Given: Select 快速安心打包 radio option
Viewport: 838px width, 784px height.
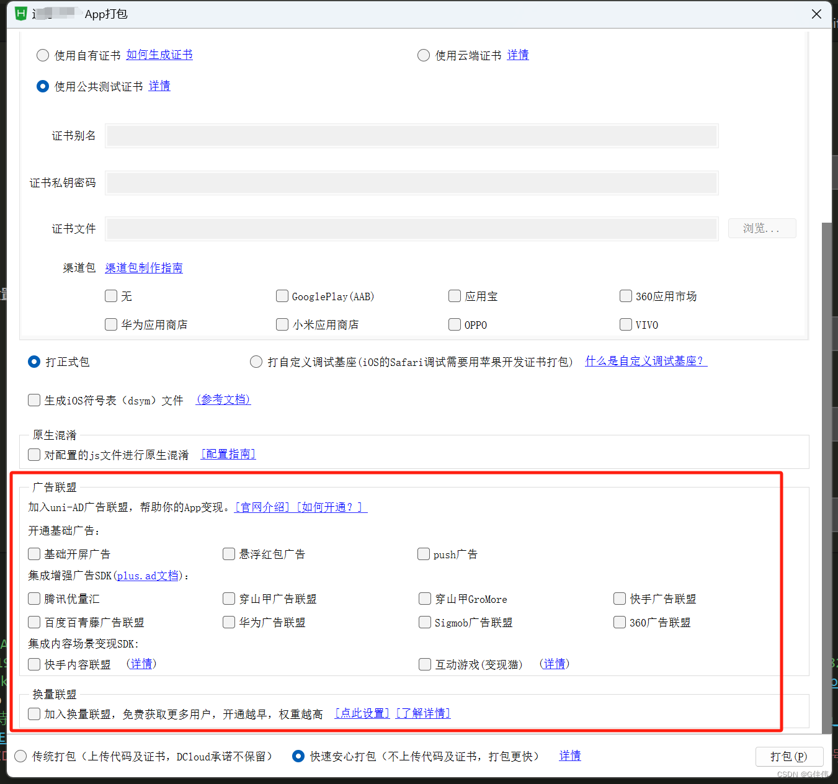Looking at the screenshot, I should [x=298, y=756].
